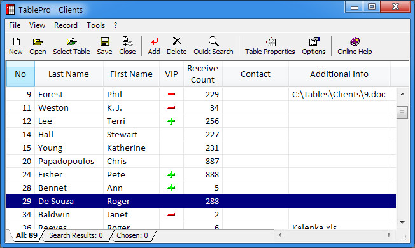
Task: Open a file with the Open icon
Action: point(38,42)
